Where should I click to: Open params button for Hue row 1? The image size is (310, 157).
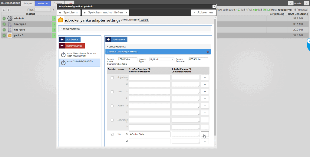(x=205, y=92)
